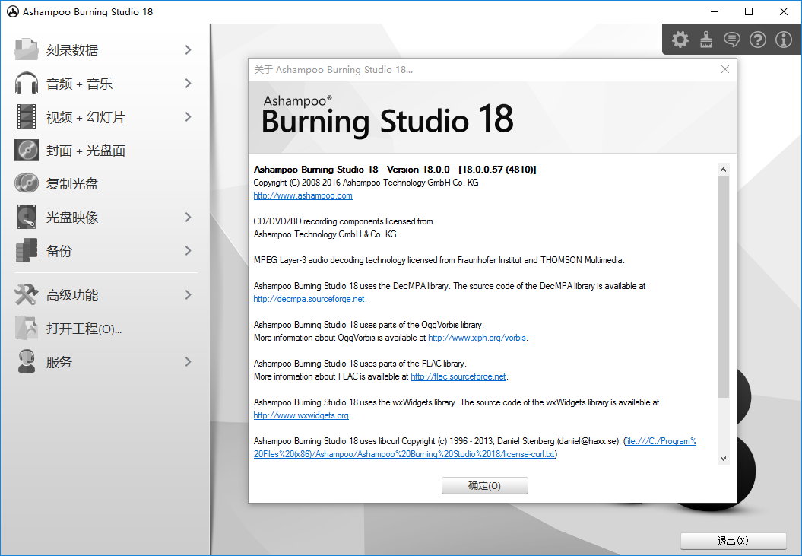Click Ashampoo logo icon in title bar
802x556 pixels.
[12, 11]
